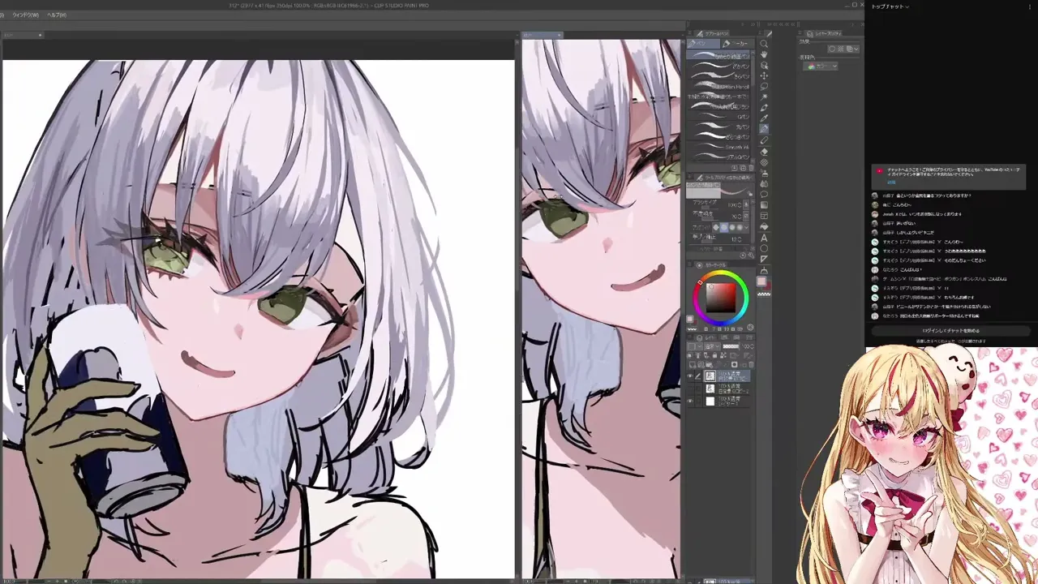Select the right canvas document tab
This screenshot has height=584, width=1038.
(542, 35)
